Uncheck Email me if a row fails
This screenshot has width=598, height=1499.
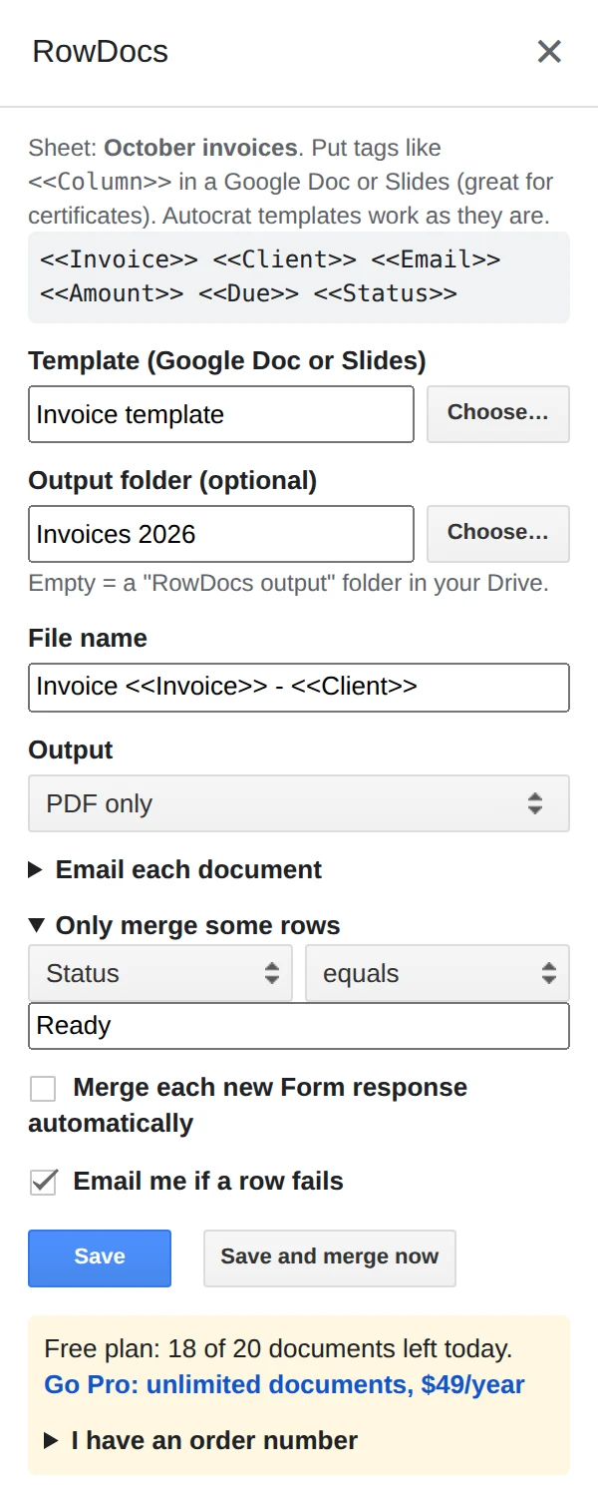pyautogui.click(x=43, y=1182)
